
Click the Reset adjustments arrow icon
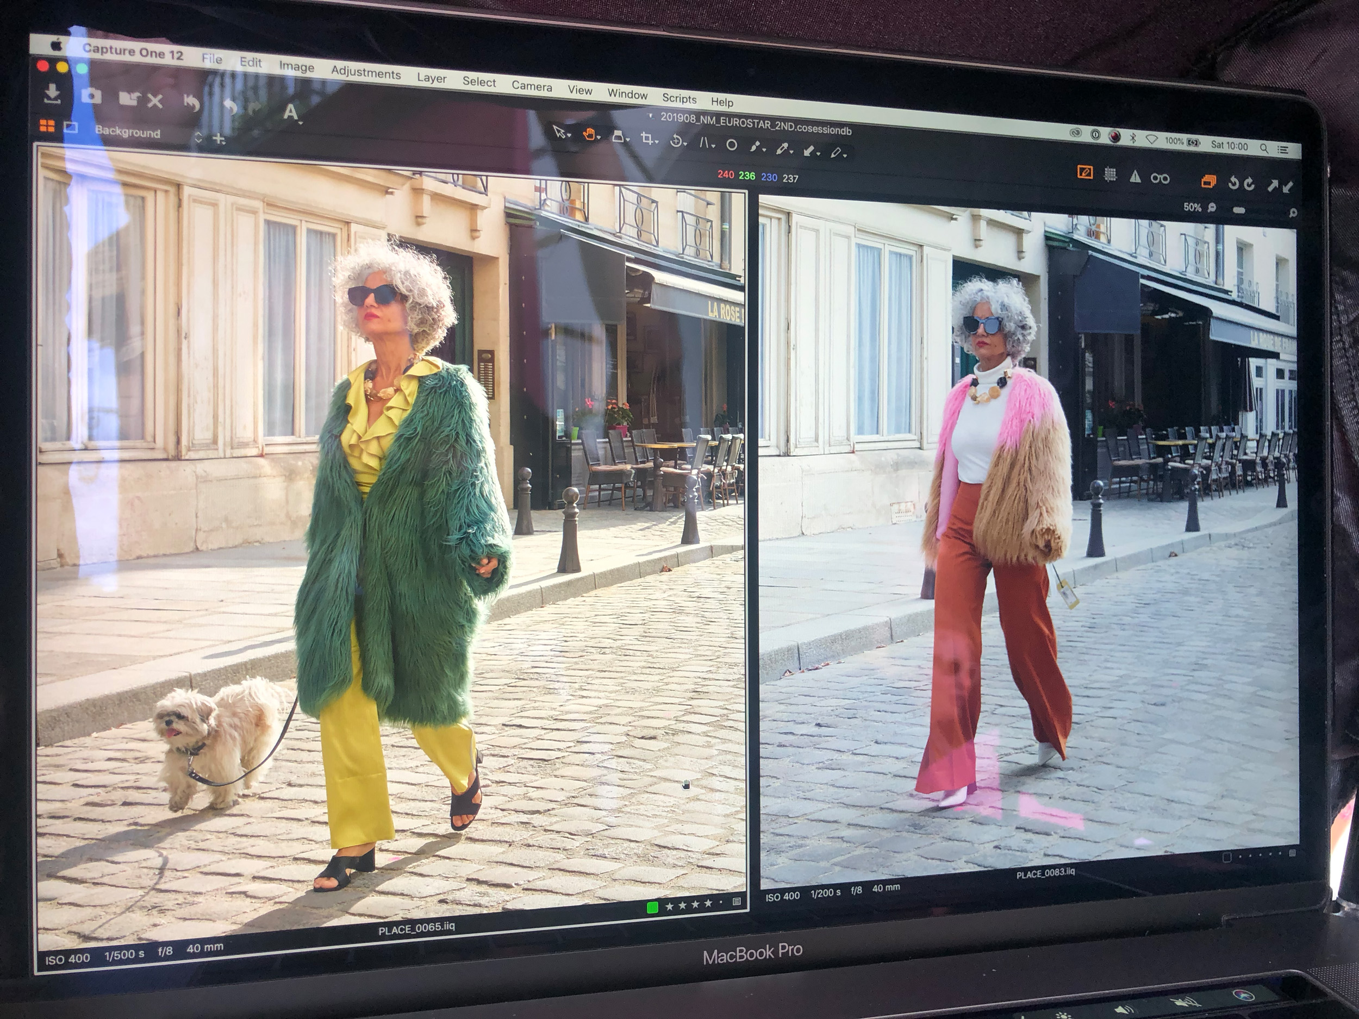(191, 103)
